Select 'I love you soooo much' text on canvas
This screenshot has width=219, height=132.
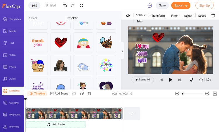click(x=142, y=54)
